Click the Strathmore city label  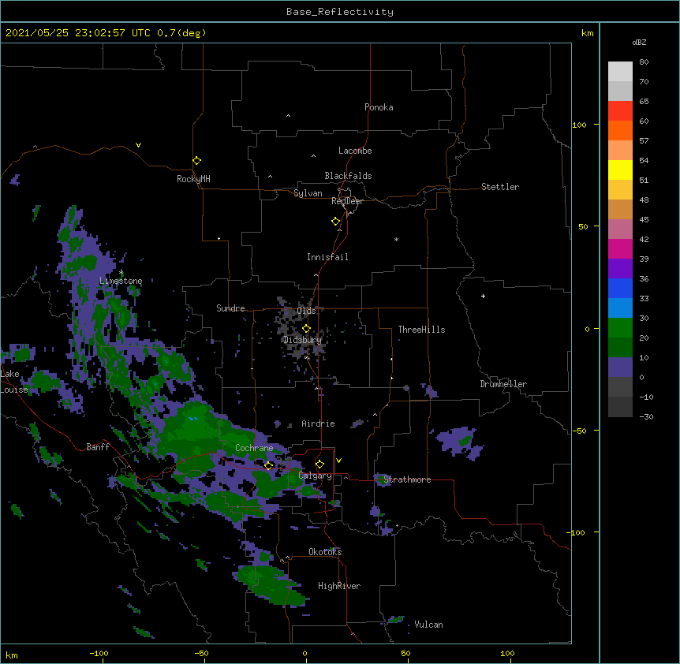(407, 479)
